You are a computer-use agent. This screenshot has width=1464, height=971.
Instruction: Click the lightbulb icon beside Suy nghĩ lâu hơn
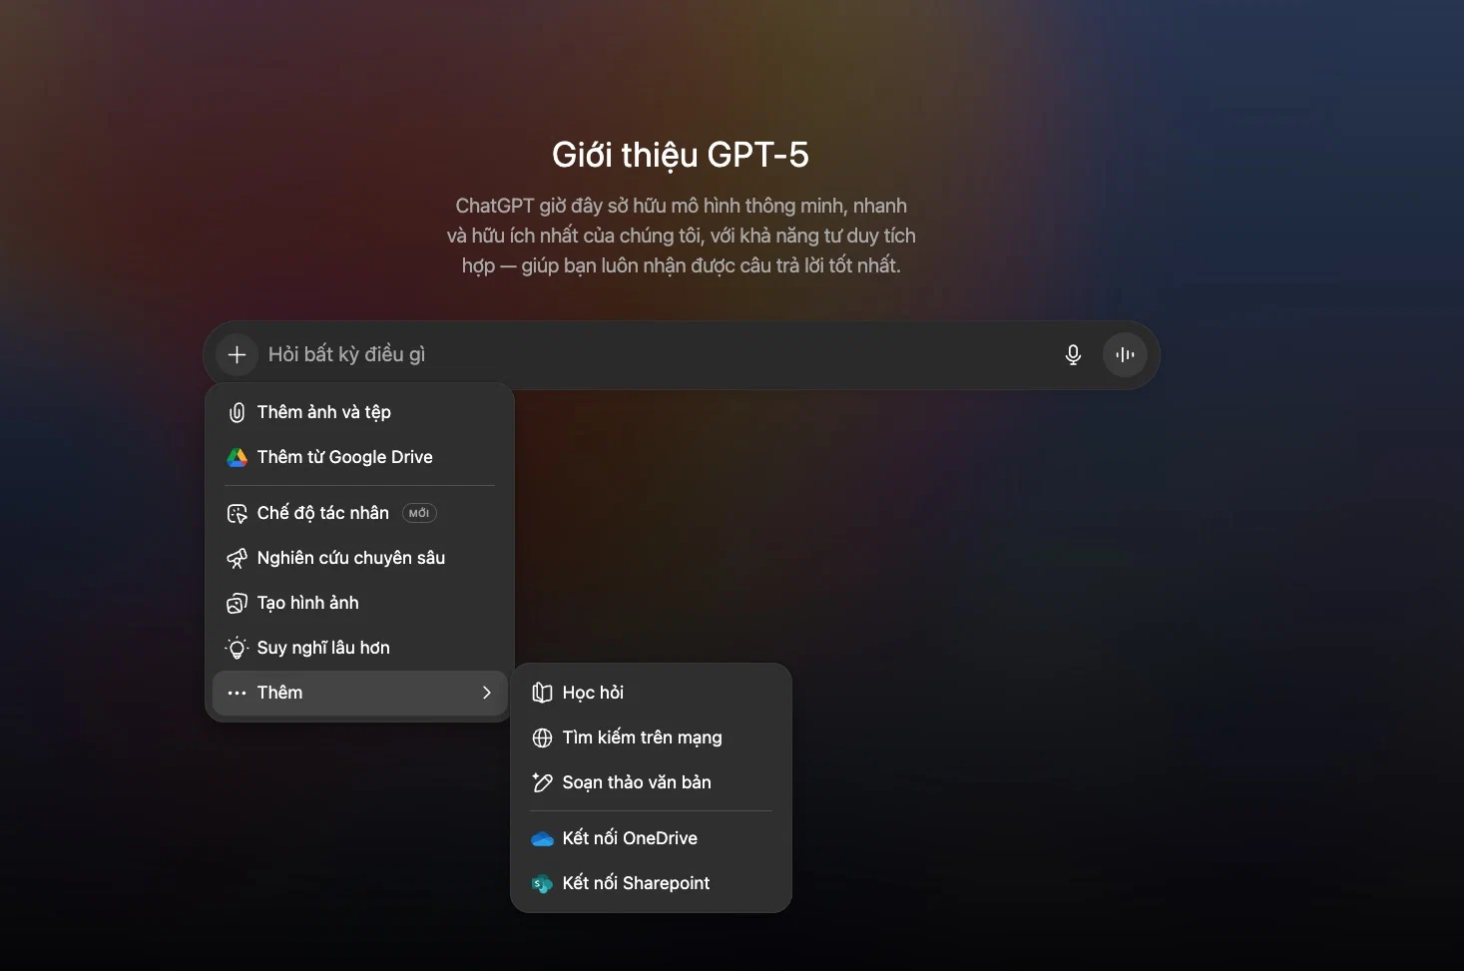click(237, 648)
